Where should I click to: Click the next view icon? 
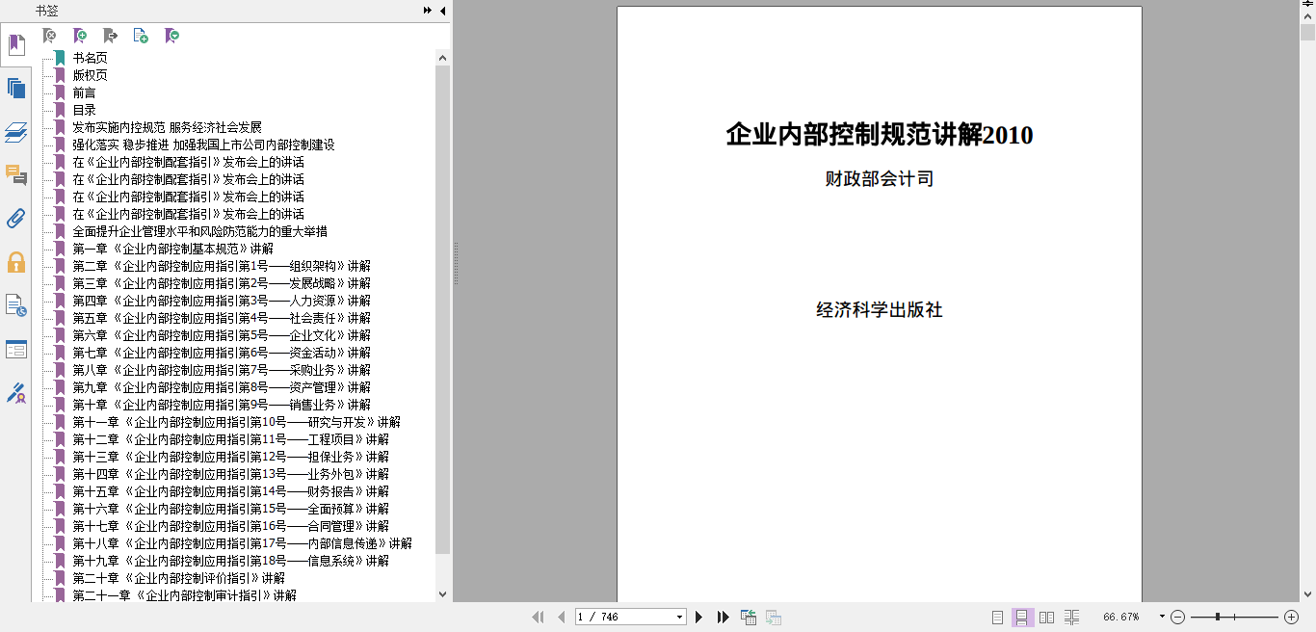click(x=773, y=618)
